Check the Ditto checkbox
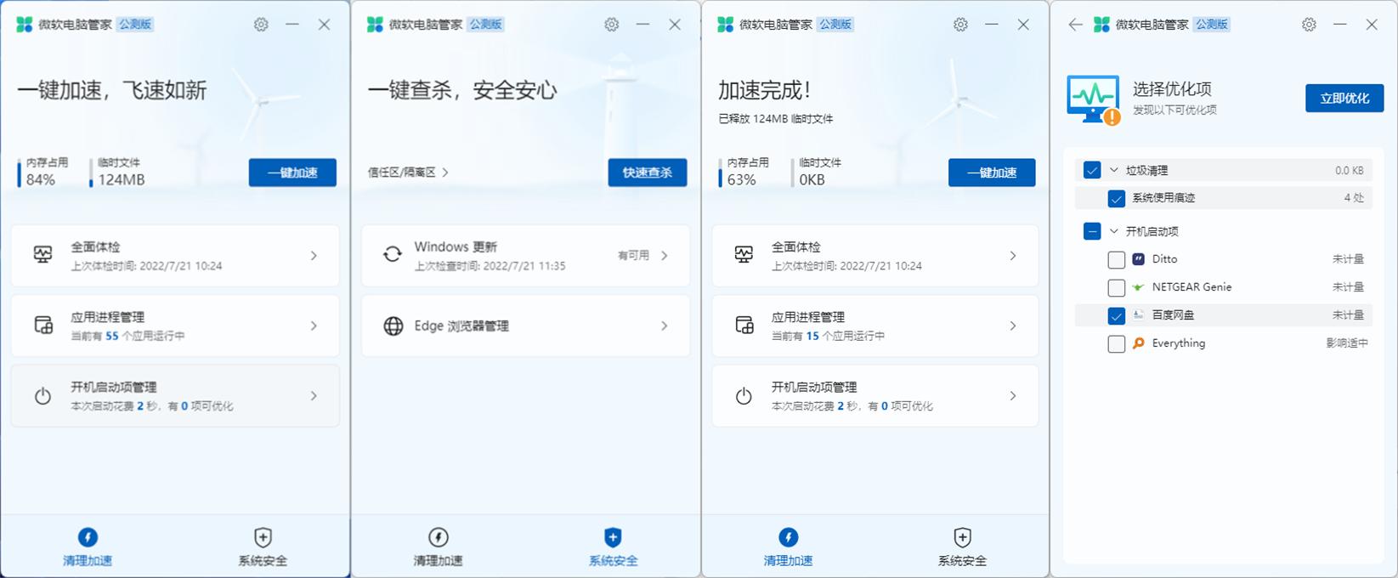The width and height of the screenshot is (1398, 578). tap(1117, 259)
